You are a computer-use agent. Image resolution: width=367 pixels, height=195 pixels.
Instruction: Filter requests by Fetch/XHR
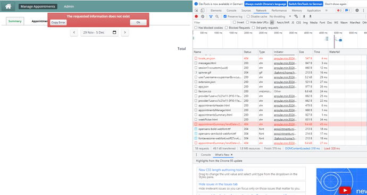(x=283, y=22)
